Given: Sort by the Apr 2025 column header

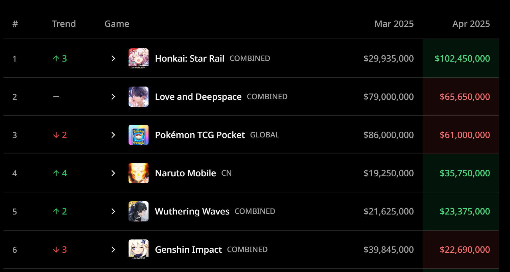Looking at the screenshot, I should pyautogui.click(x=471, y=24).
